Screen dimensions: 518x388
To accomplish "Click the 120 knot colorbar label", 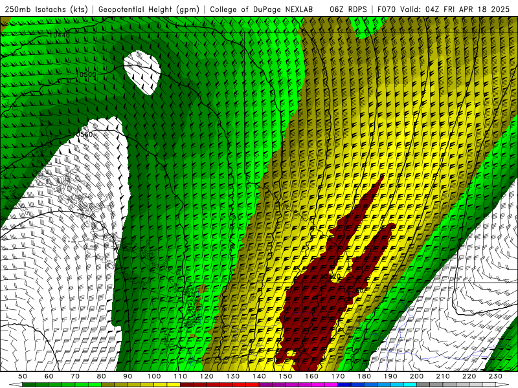I will coord(207,376).
